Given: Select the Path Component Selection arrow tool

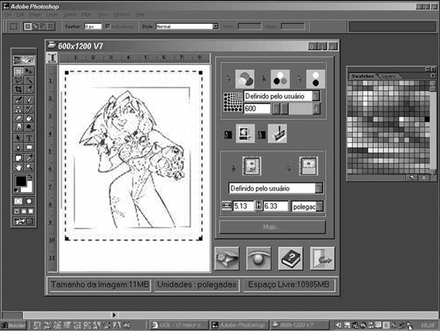Looking at the screenshot, I should (x=19, y=138).
